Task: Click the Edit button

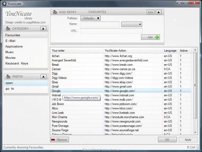Action: pos(151,12)
